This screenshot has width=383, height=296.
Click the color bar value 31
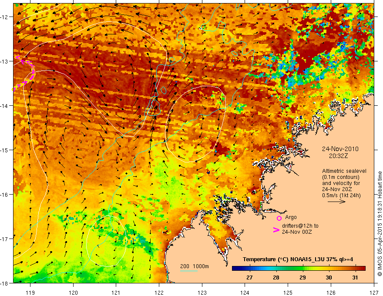tap(355, 277)
